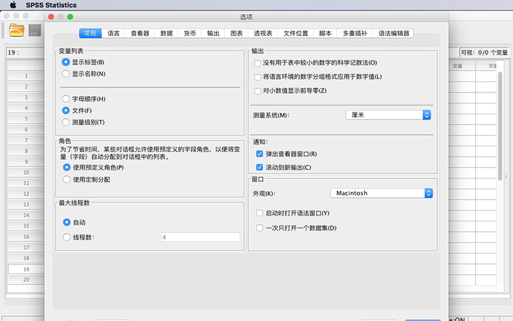The height and width of the screenshot is (321, 513).
Task: Toggle 将语言环境的数字分组格式应用于数字值(L) checkbox
Action: coord(258,77)
